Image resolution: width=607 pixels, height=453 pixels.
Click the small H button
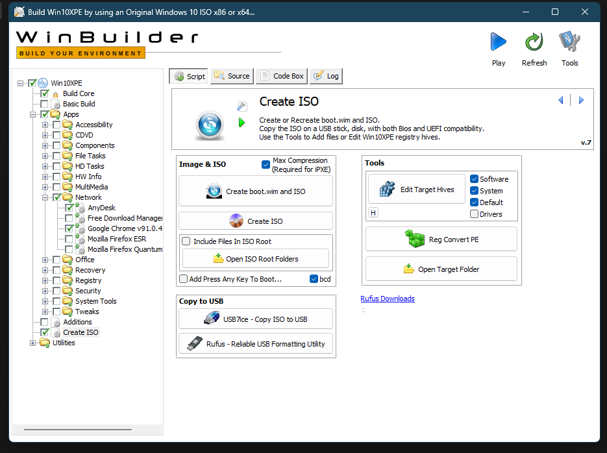(x=373, y=213)
